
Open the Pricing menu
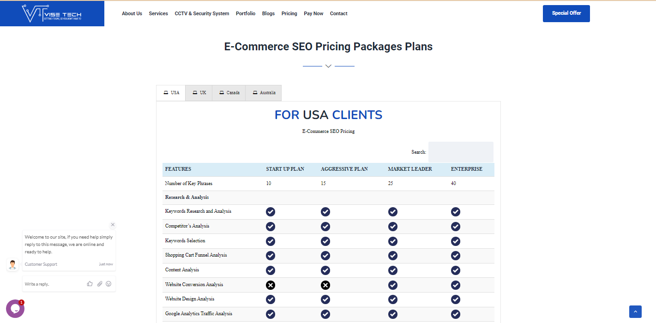tap(289, 13)
